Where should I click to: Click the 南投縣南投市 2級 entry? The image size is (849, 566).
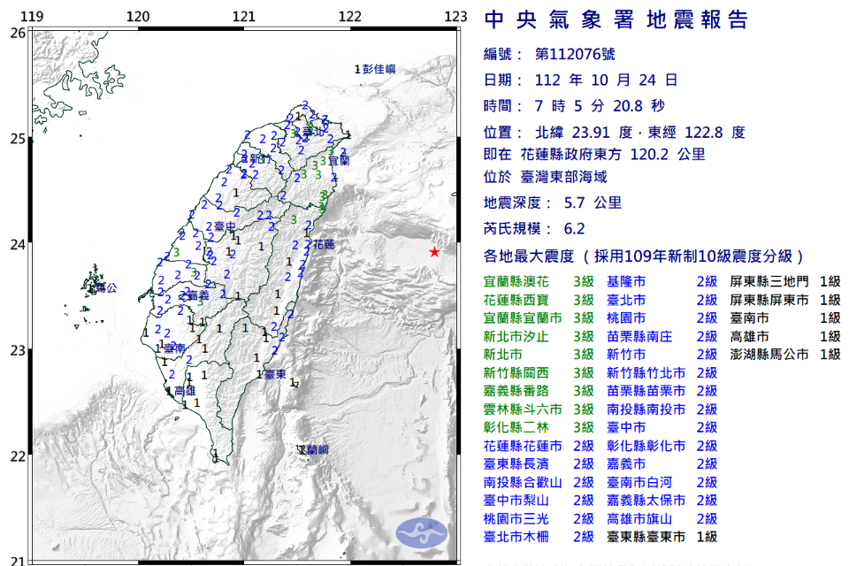(x=662, y=409)
